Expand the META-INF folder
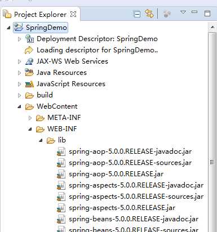This screenshot has height=232, width=217. point(30,118)
